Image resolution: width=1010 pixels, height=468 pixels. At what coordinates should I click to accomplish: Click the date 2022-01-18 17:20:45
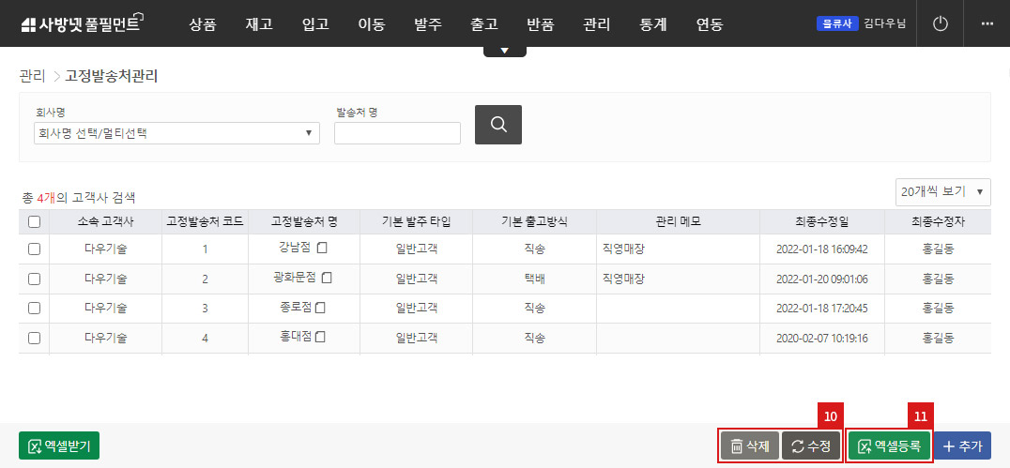coord(822,309)
